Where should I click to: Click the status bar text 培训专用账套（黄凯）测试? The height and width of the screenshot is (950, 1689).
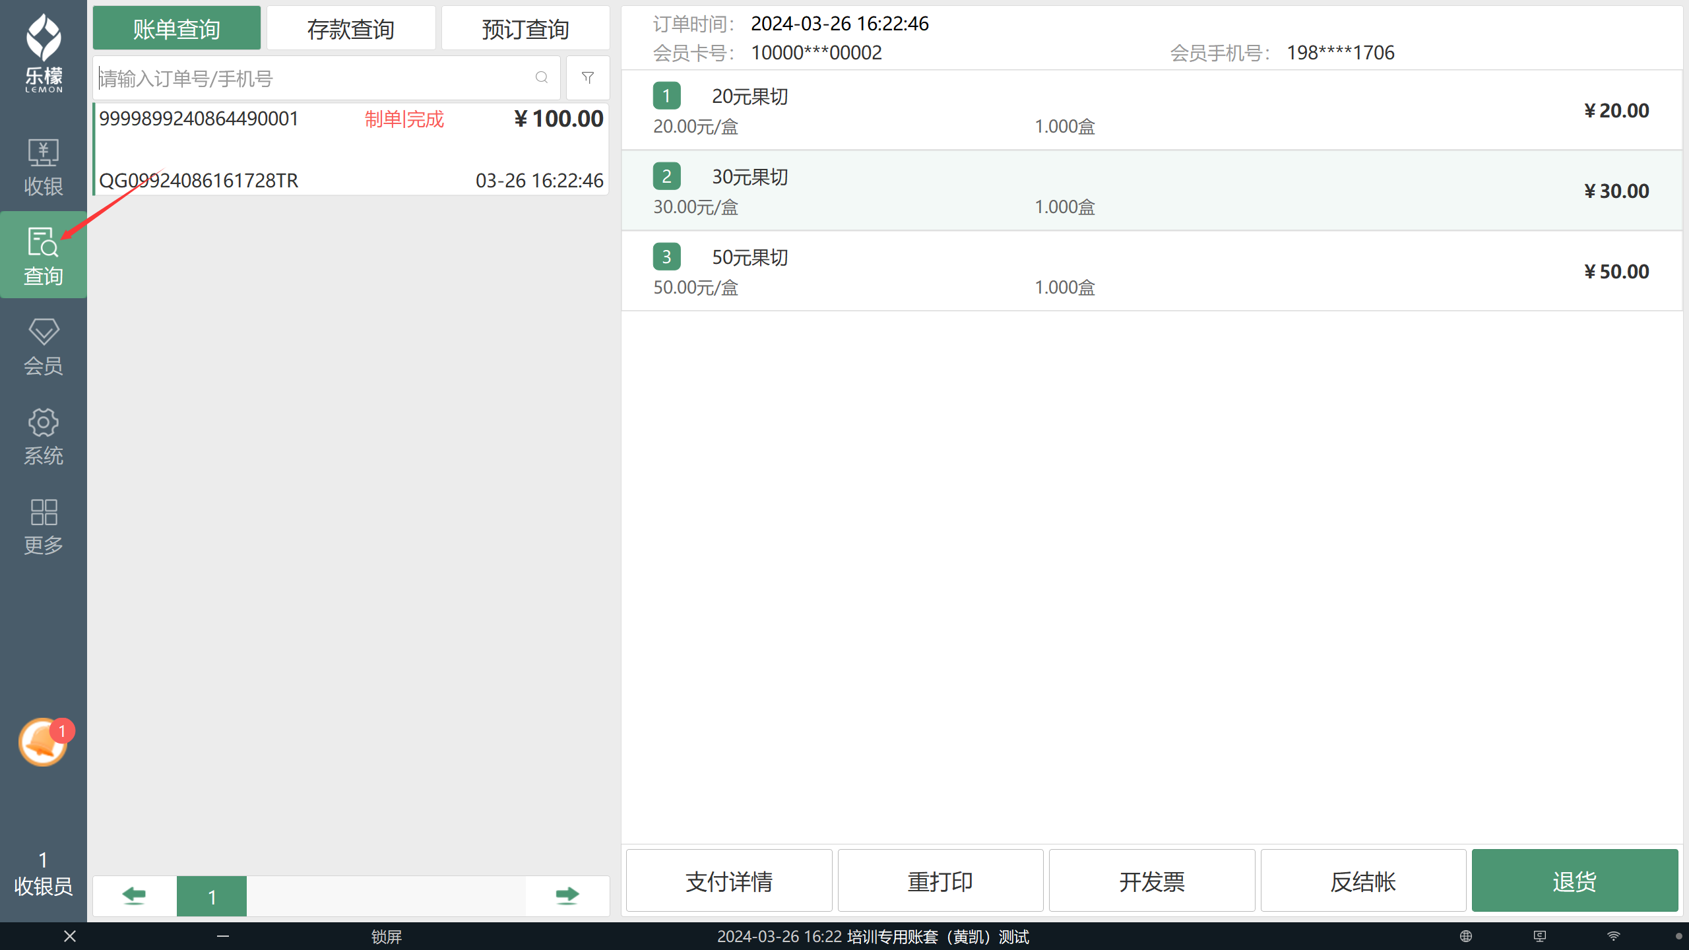(x=938, y=937)
